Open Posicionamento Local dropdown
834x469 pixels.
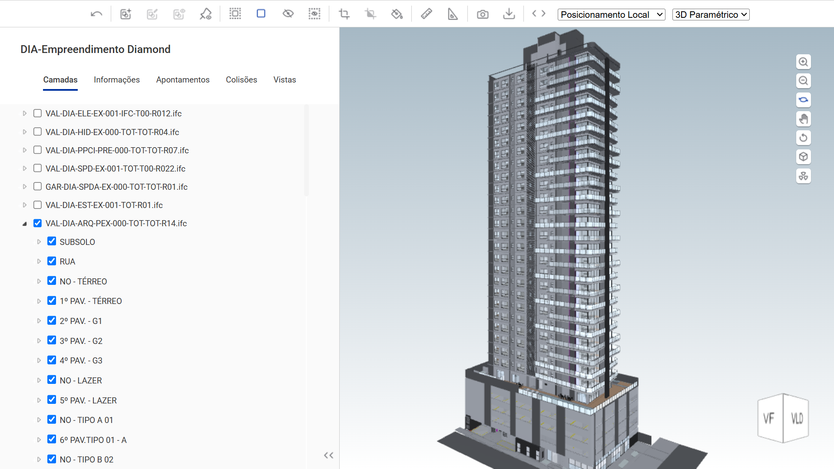coord(611,14)
